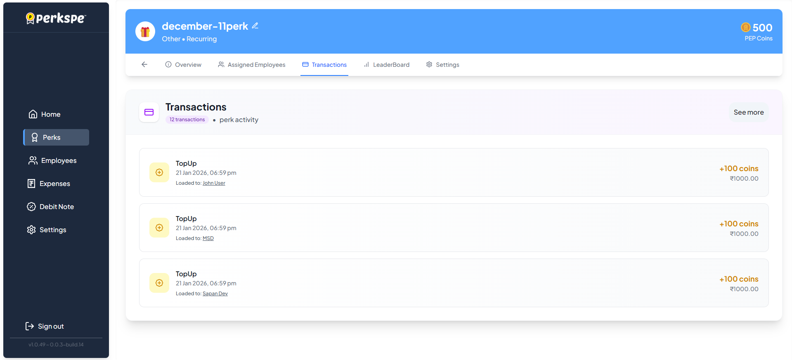Image resolution: width=792 pixels, height=360 pixels.
Task: Click the plus icon on Sapan Dev top-up
Action: (159, 283)
